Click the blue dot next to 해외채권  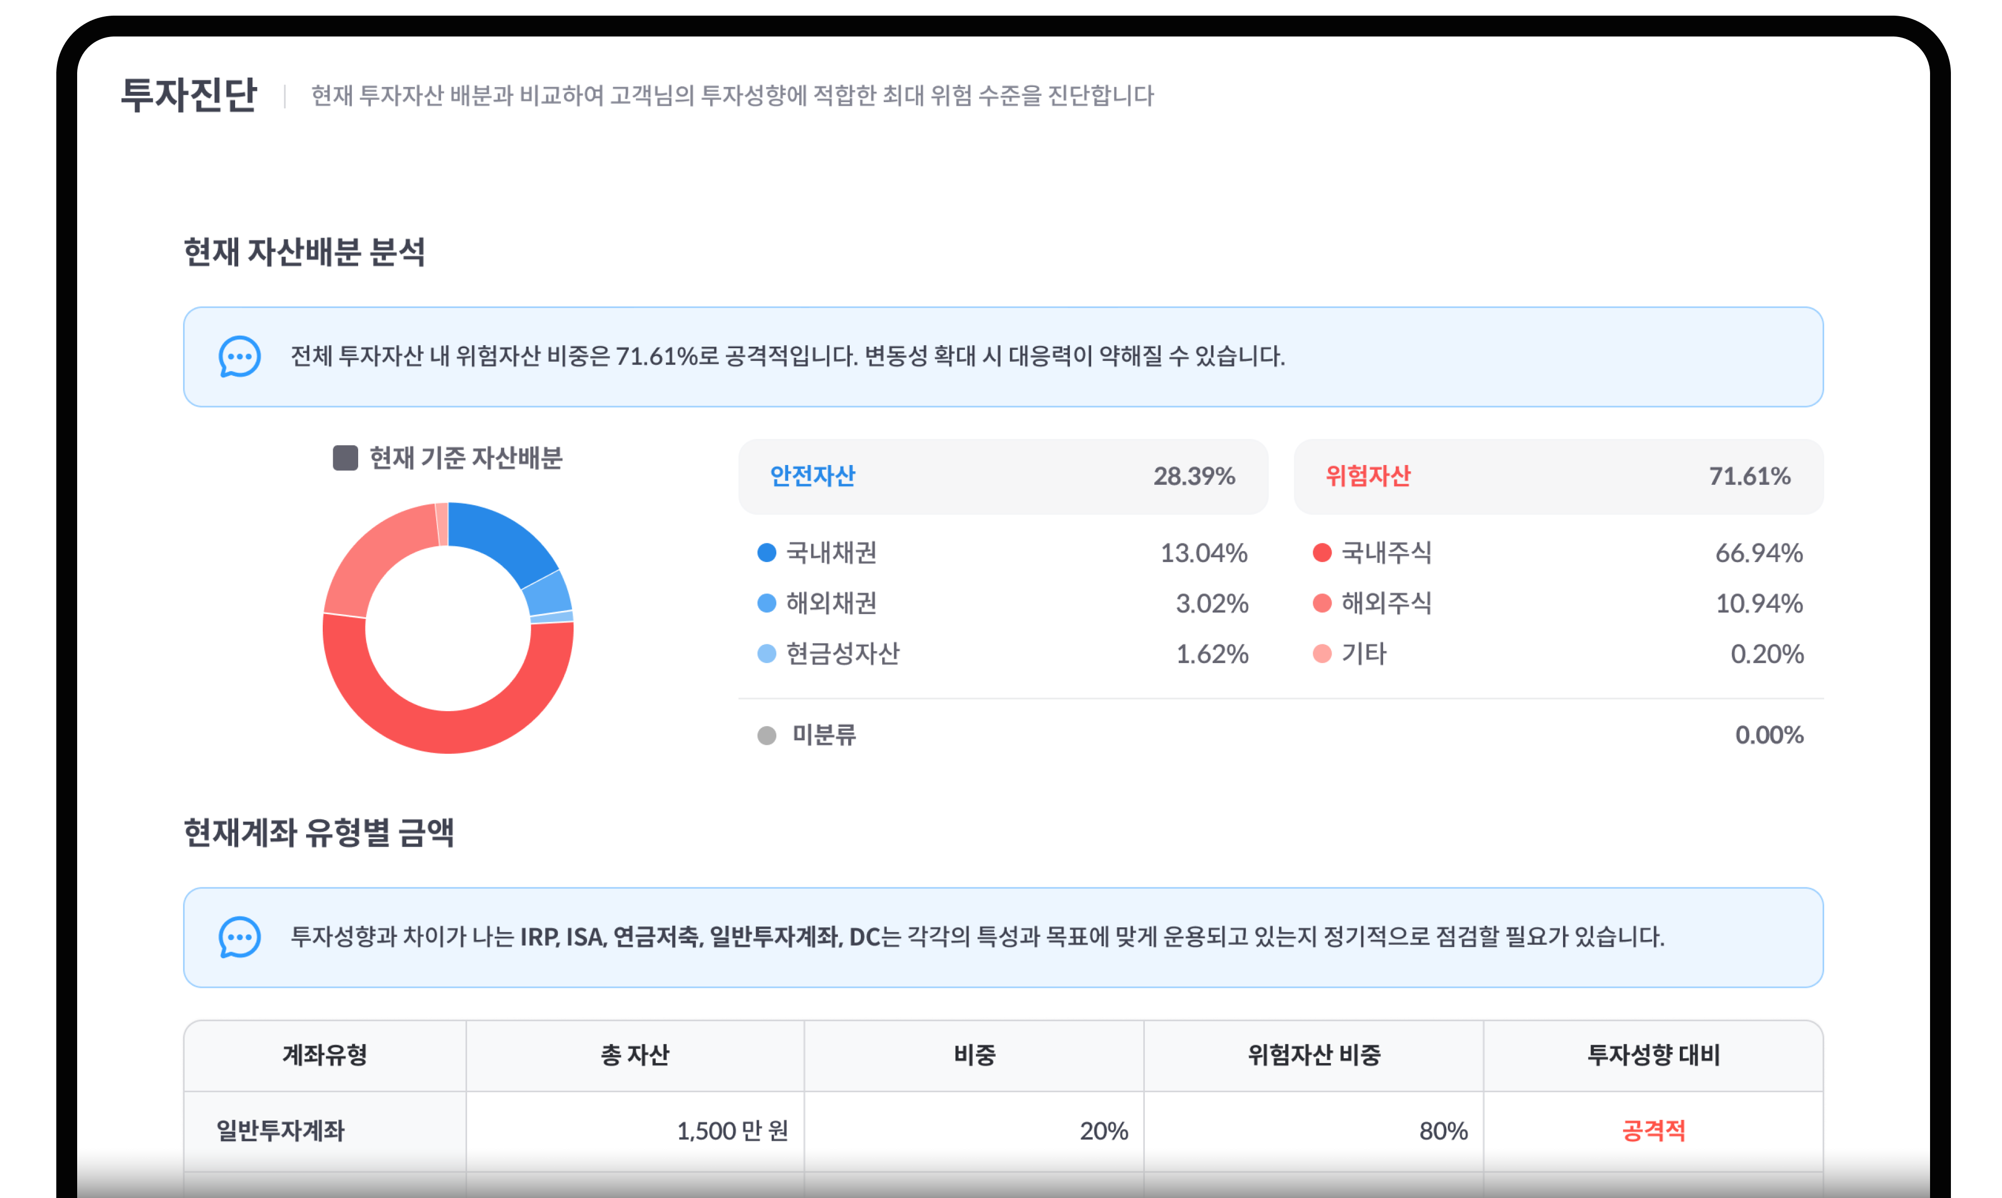(x=767, y=603)
